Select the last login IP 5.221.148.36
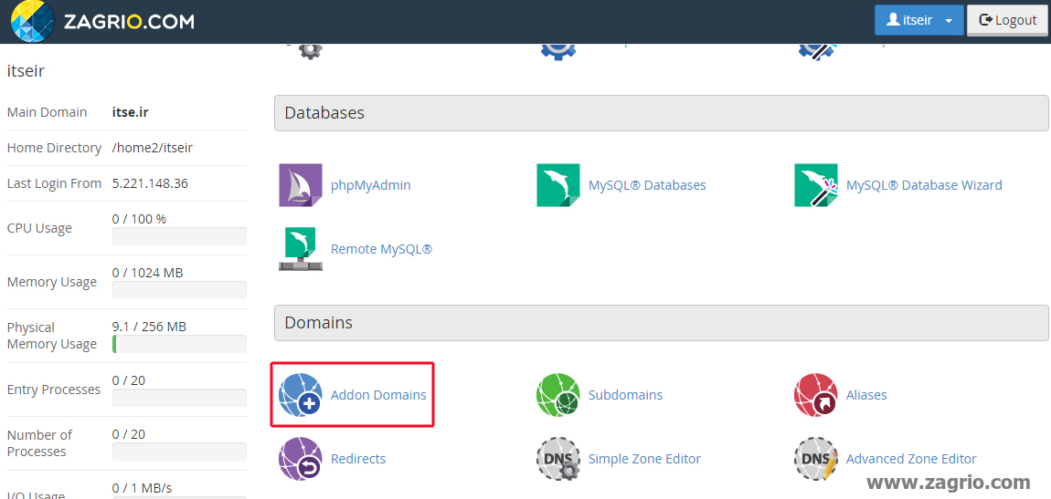The width and height of the screenshot is (1051, 499). (x=150, y=183)
